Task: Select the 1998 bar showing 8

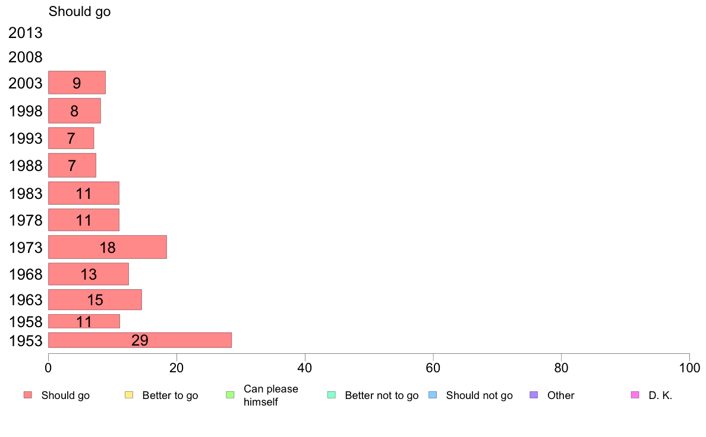Action: 75,110
